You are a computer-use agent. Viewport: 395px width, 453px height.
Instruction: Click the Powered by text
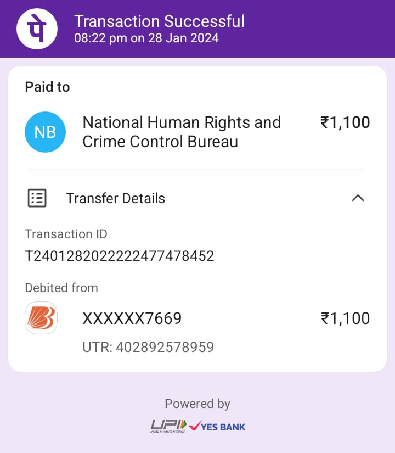tap(198, 404)
